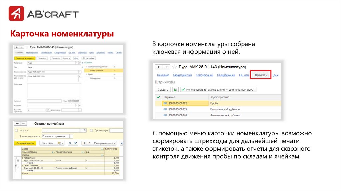The image size is (341, 191).
Task: Open the Наименование field dropdown arrow
Action: (x=80, y=72)
